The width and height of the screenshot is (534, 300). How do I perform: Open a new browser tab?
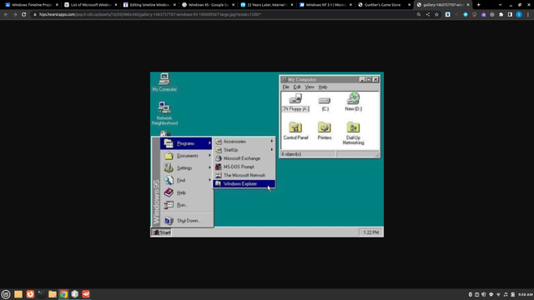click(x=478, y=5)
